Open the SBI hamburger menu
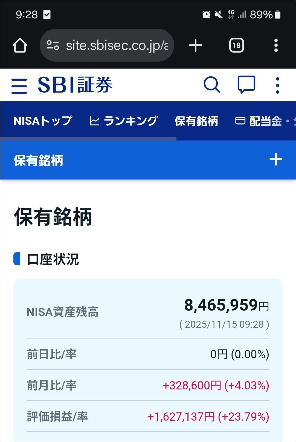 (x=19, y=86)
